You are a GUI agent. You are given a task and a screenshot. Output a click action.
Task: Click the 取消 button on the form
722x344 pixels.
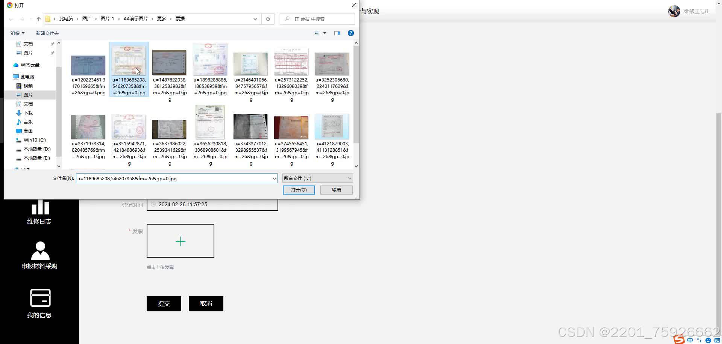[206, 304]
